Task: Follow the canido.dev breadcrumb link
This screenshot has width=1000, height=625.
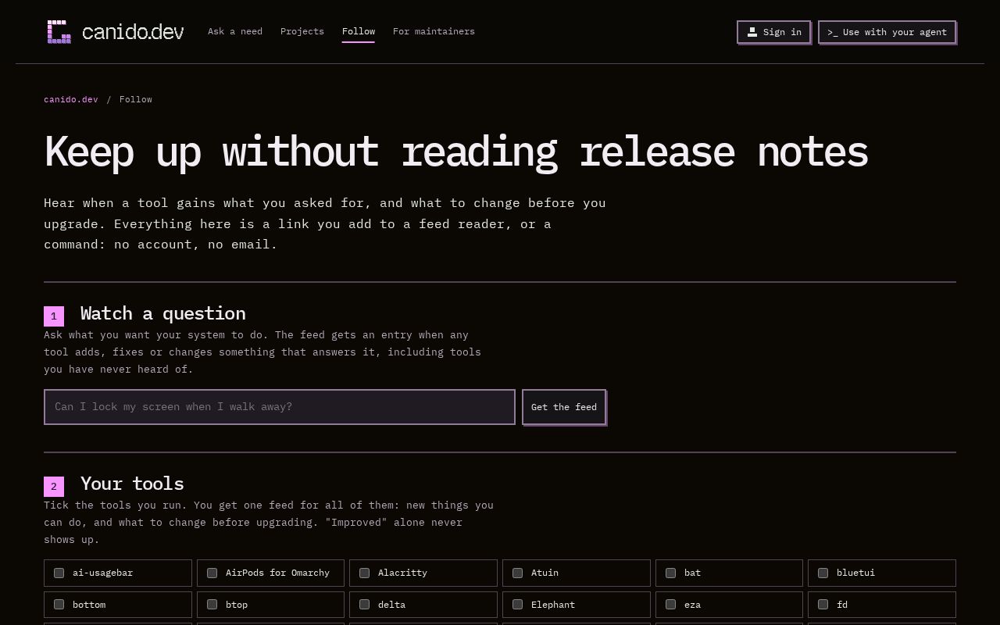Action: (x=71, y=99)
